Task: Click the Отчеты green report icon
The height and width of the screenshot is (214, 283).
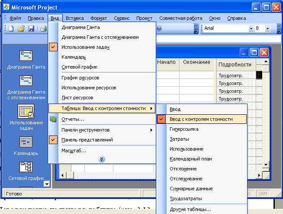Action: [53, 119]
